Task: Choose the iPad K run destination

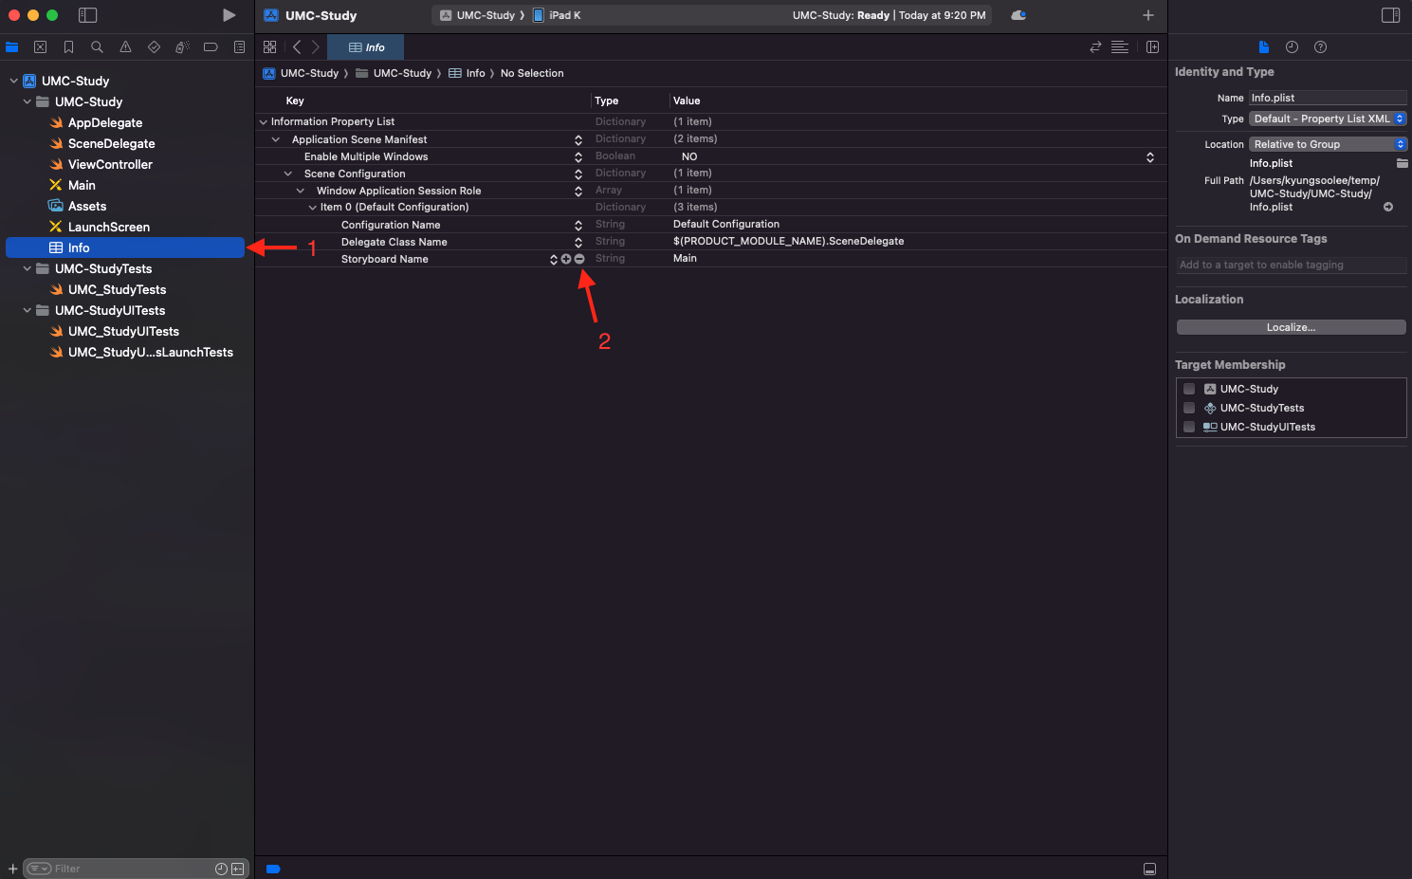Action: pos(558,15)
